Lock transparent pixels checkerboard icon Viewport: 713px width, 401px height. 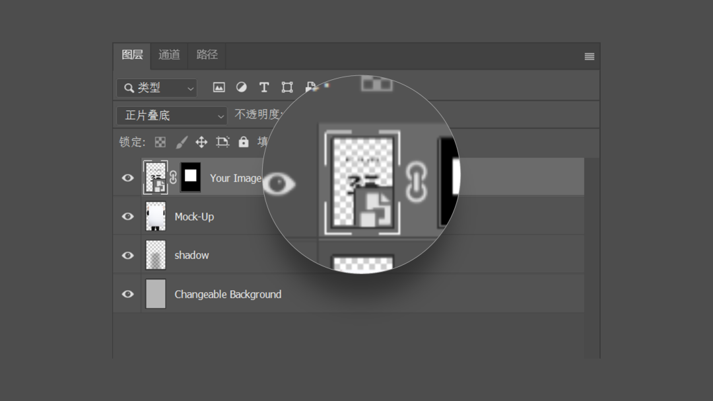click(x=160, y=142)
